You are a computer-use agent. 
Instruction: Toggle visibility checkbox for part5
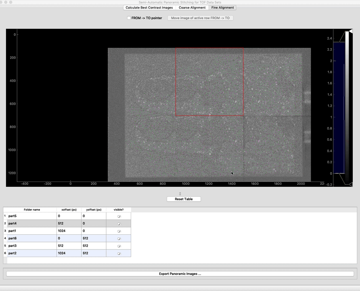(119, 216)
